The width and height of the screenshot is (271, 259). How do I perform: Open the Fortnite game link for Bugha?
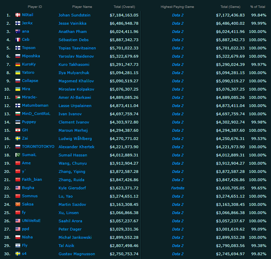click(x=178, y=188)
